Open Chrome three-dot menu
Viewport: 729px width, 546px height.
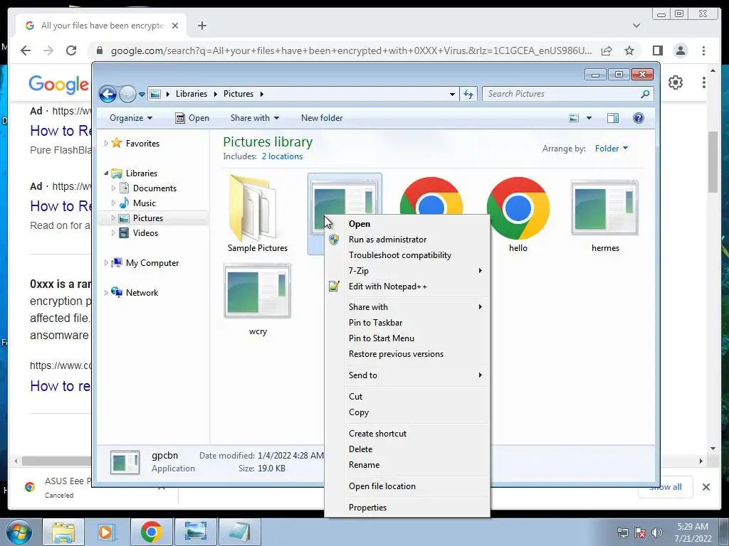703,50
